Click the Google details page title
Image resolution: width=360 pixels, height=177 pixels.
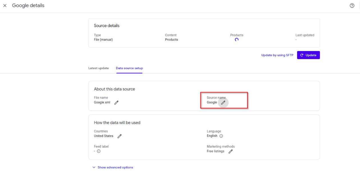(28, 6)
